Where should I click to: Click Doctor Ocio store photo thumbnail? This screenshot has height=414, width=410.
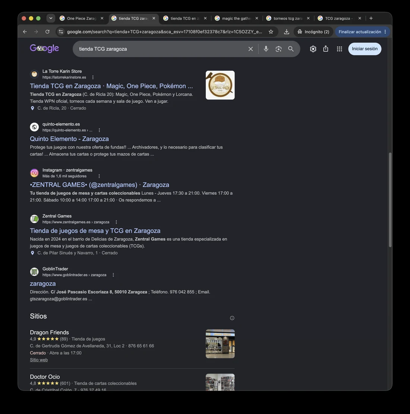point(220,382)
